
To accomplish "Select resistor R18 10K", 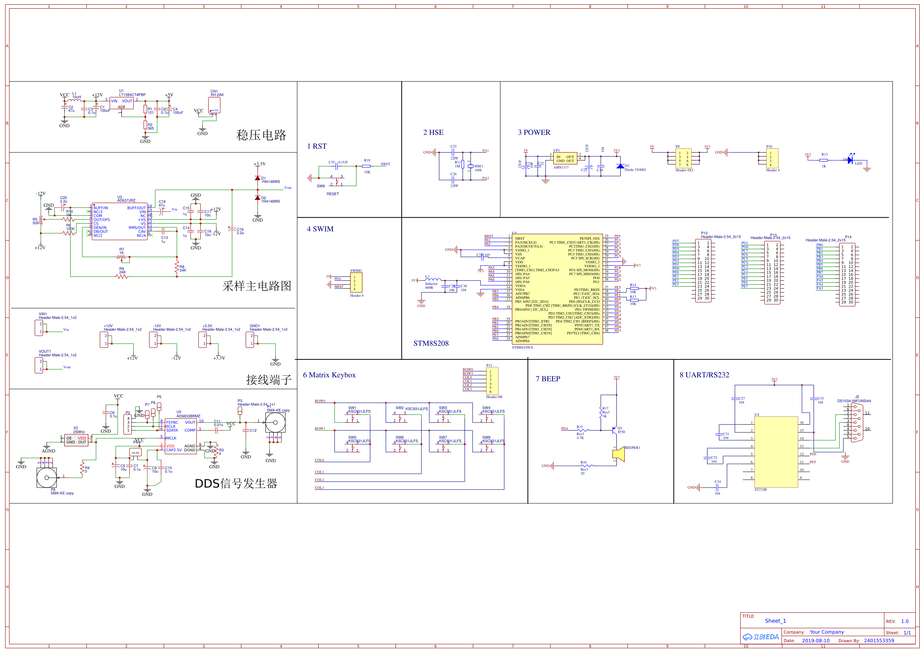I will pos(366,166).
